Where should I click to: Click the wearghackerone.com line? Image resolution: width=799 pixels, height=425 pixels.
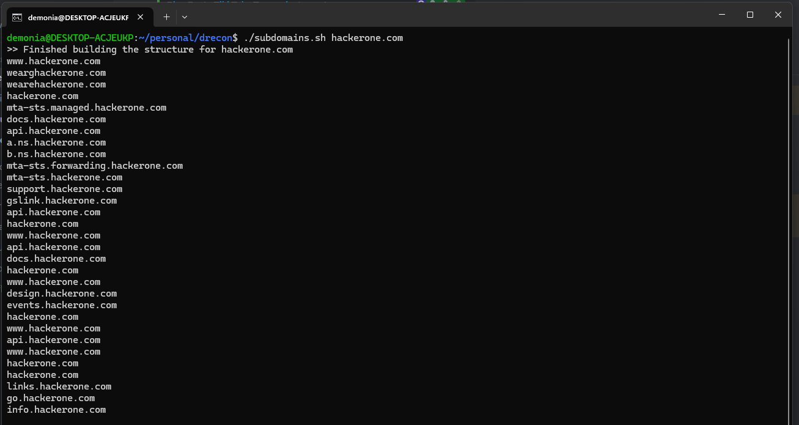(56, 73)
